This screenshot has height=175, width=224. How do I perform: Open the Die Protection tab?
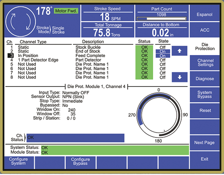205,47
